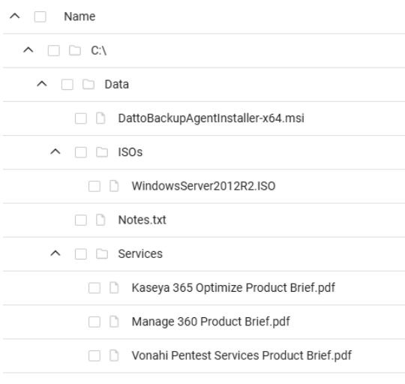Click the DattoBackupAgentInstaller-x64.msi file name
The image size is (405, 384).
211,118
